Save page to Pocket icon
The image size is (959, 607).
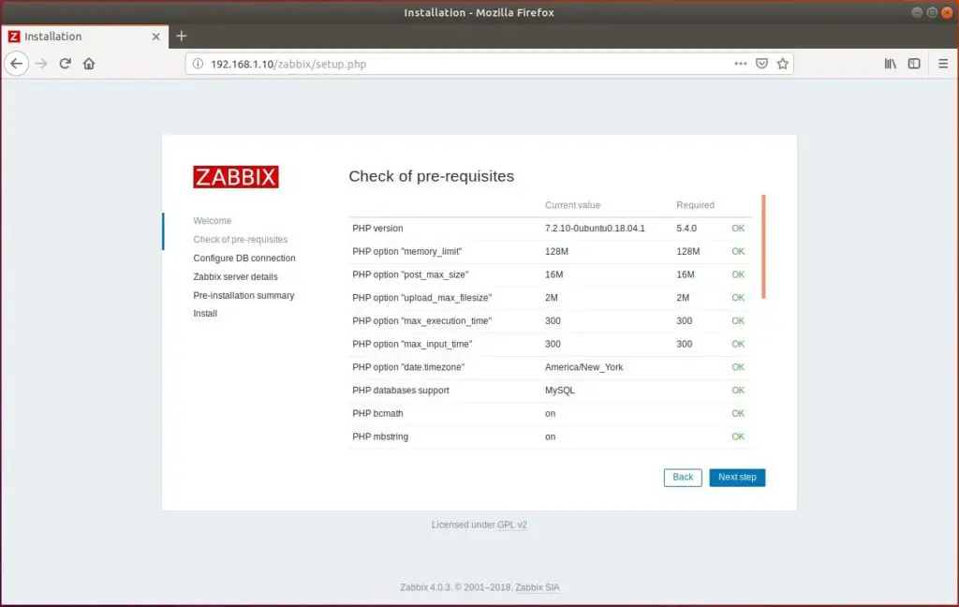(761, 64)
